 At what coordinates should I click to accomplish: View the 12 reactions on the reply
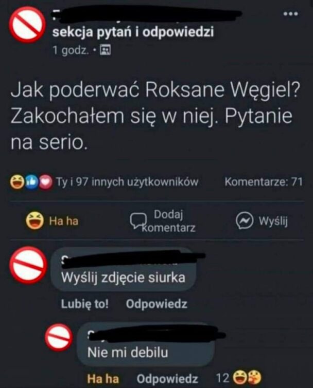point(238,378)
